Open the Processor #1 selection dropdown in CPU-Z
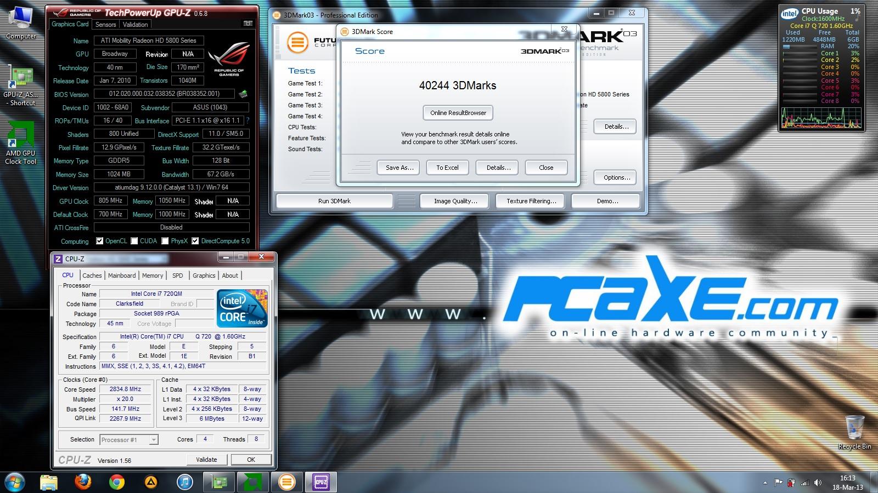 [154, 439]
